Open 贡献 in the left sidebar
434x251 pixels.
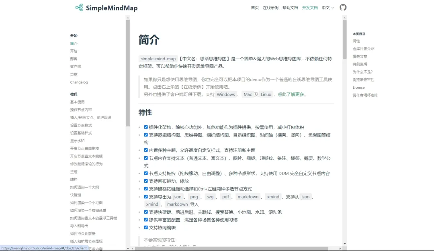[74, 74]
